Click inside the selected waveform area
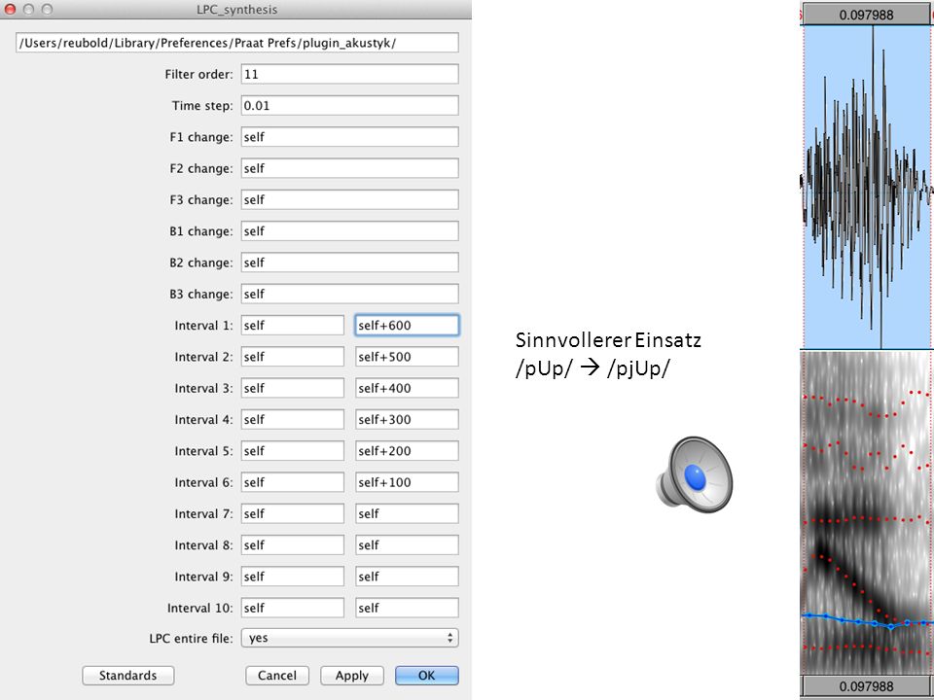 click(867, 187)
